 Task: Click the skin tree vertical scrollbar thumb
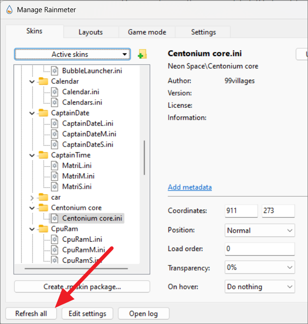point(144,158)
